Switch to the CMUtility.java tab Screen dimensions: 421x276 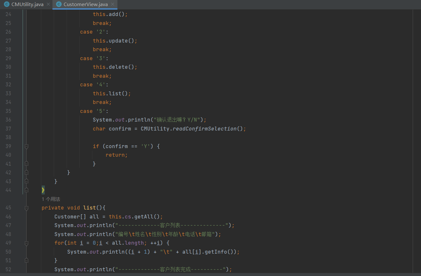click(x=27, y=4)
